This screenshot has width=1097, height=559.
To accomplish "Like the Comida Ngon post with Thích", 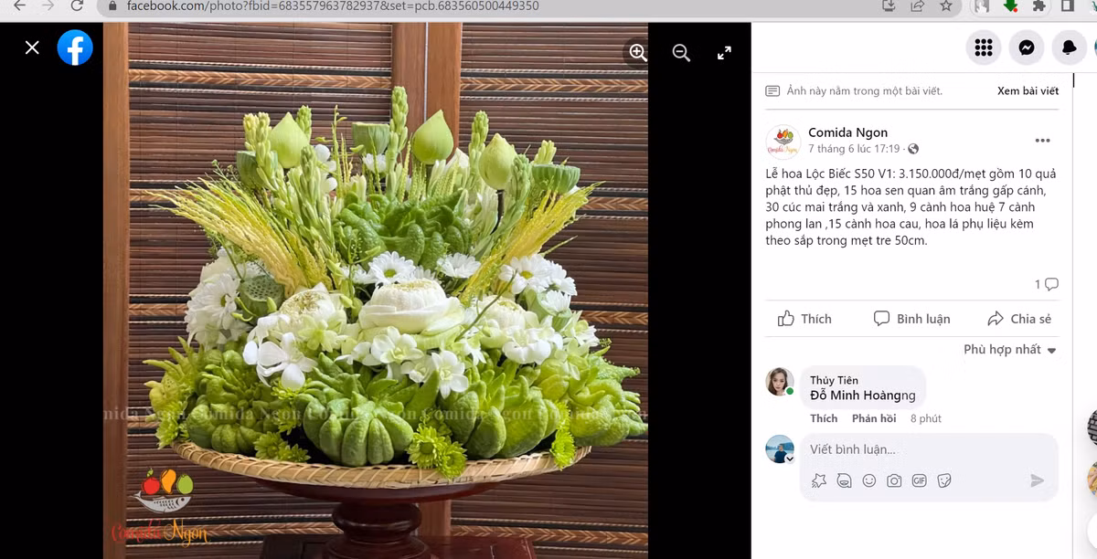I will (804, 319).
